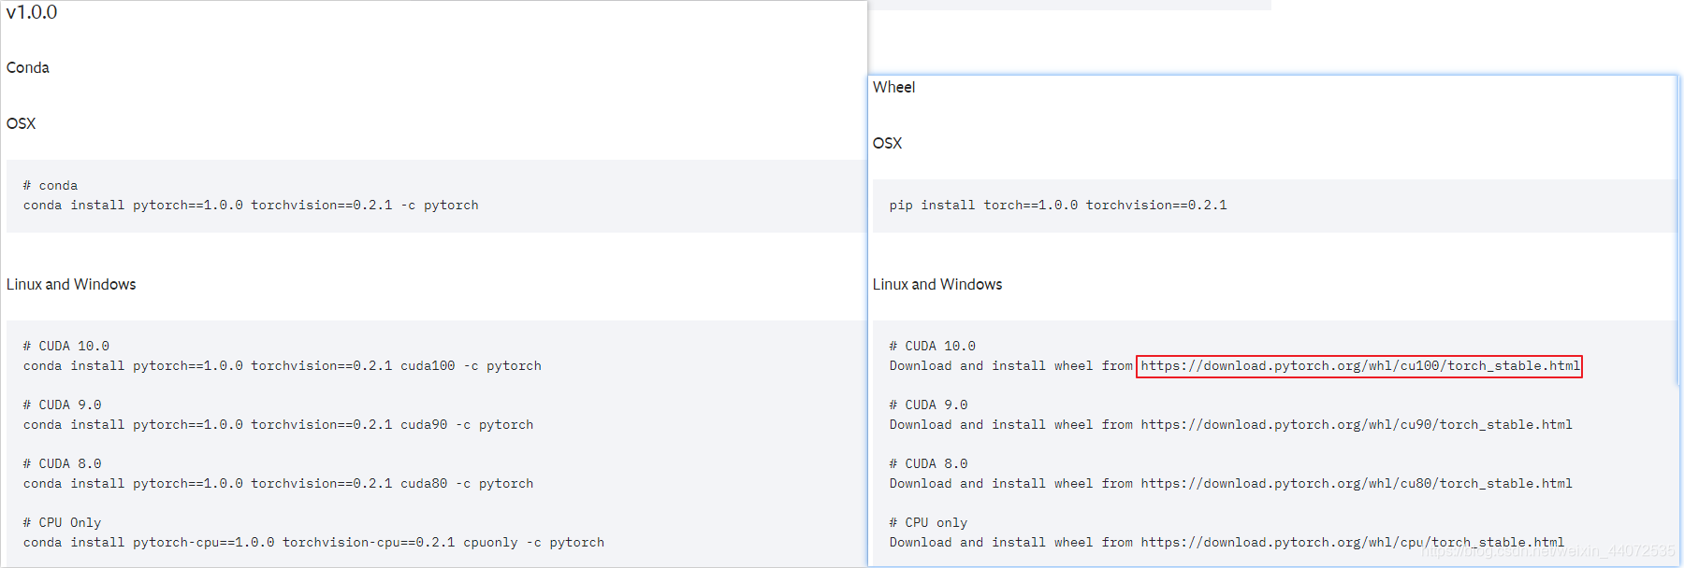Click '# CPU Only' comment in conda block
This screenshot has height=568, width=1684.
point(62,523)
